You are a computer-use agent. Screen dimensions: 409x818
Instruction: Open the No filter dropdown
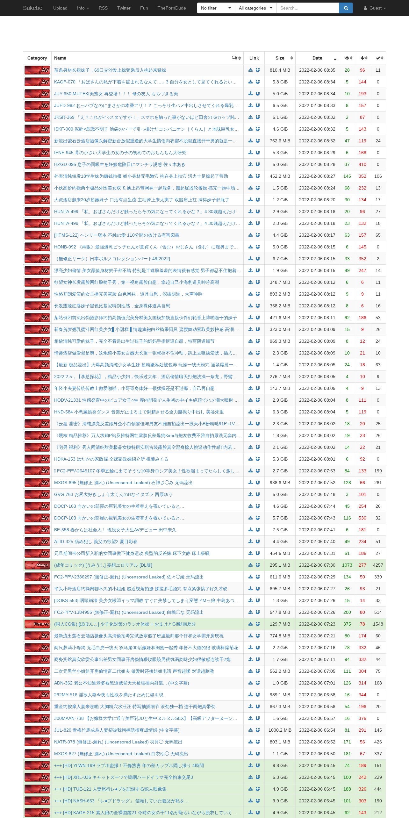(216, 8)
